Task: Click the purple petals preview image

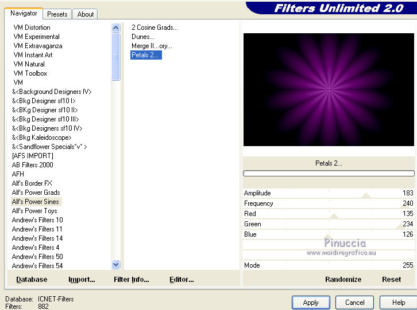Action: (329, 90)
